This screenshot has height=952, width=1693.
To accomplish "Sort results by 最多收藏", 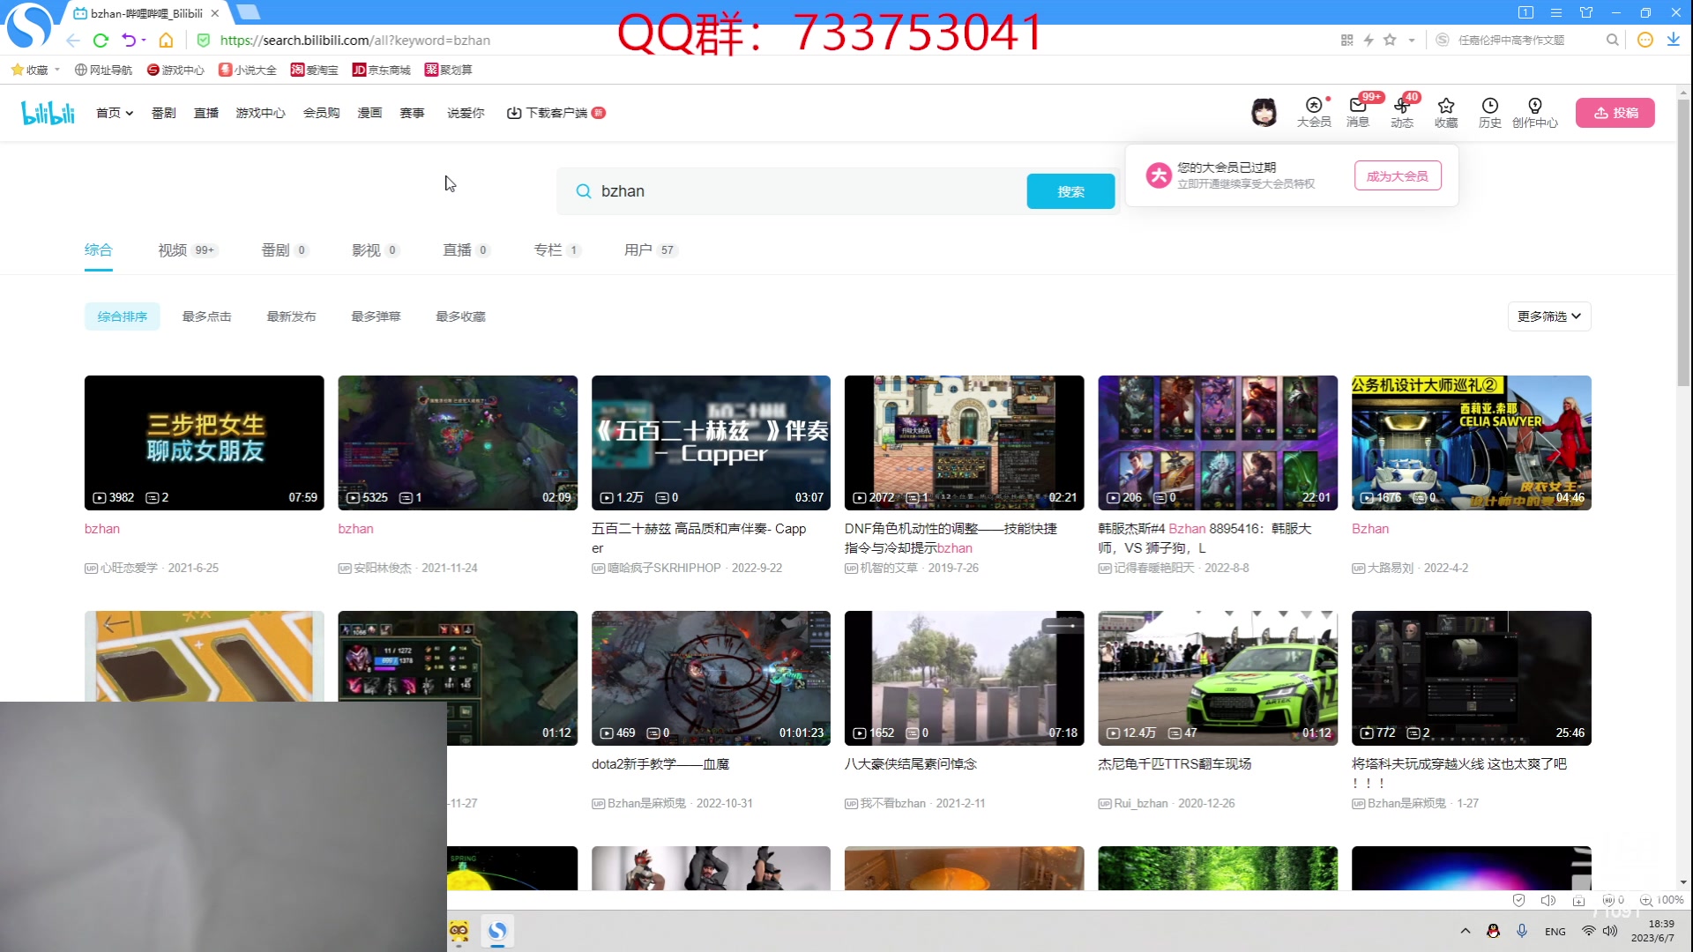I will (x=461, y=316).
